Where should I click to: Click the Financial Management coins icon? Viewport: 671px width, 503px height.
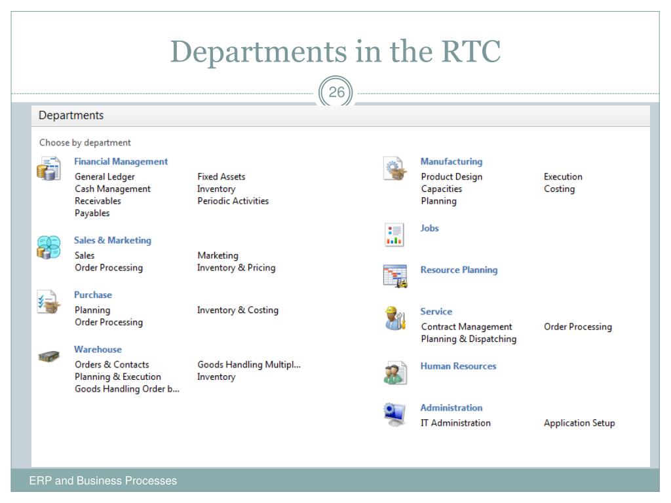point(48,168)
